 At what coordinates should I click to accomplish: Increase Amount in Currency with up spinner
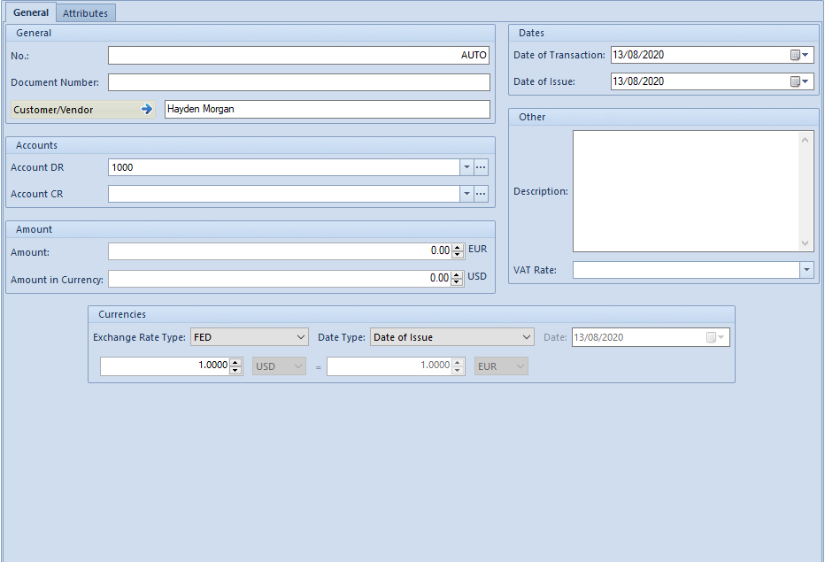pyautogui.click(x=458, y=274)
